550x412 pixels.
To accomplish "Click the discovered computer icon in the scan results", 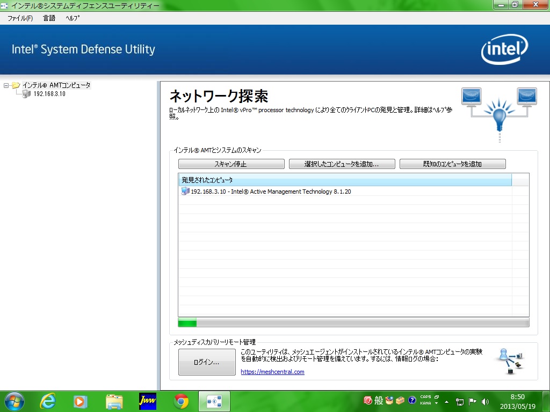I will pos(185,192).
